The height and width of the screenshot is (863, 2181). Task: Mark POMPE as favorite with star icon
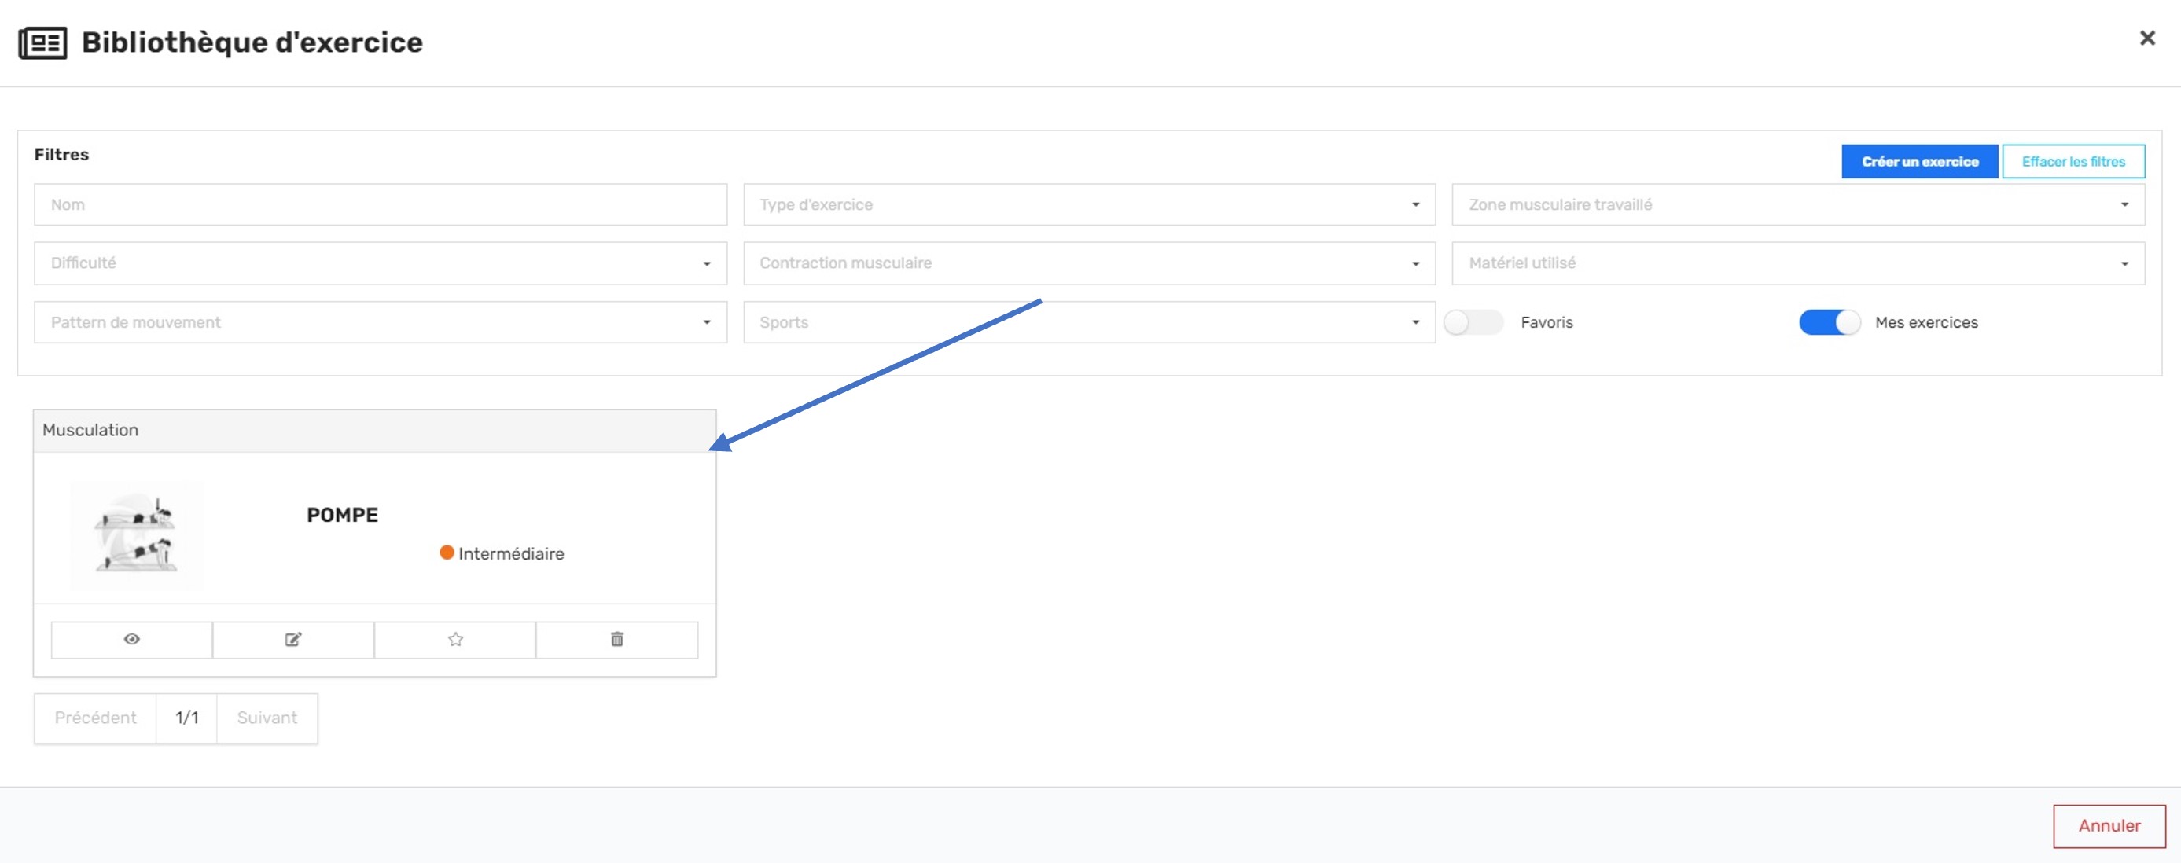coord(455,640)
